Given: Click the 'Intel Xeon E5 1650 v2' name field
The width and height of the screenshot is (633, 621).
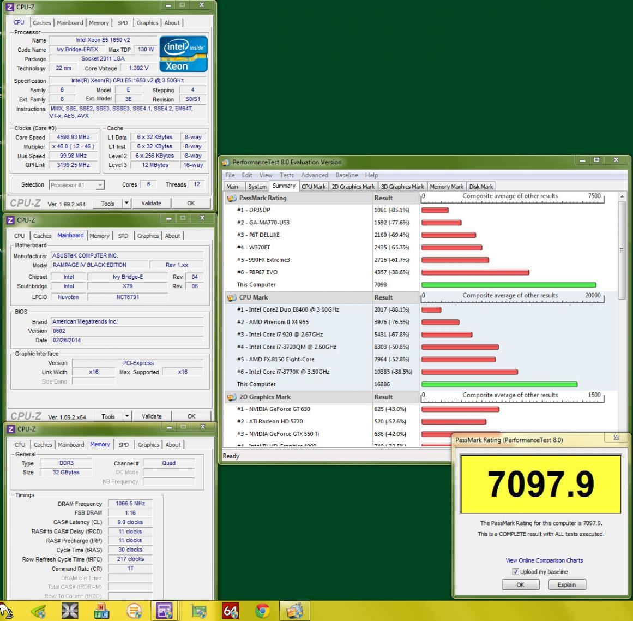Looking at the screenshot, I should (x=103, y=40).
